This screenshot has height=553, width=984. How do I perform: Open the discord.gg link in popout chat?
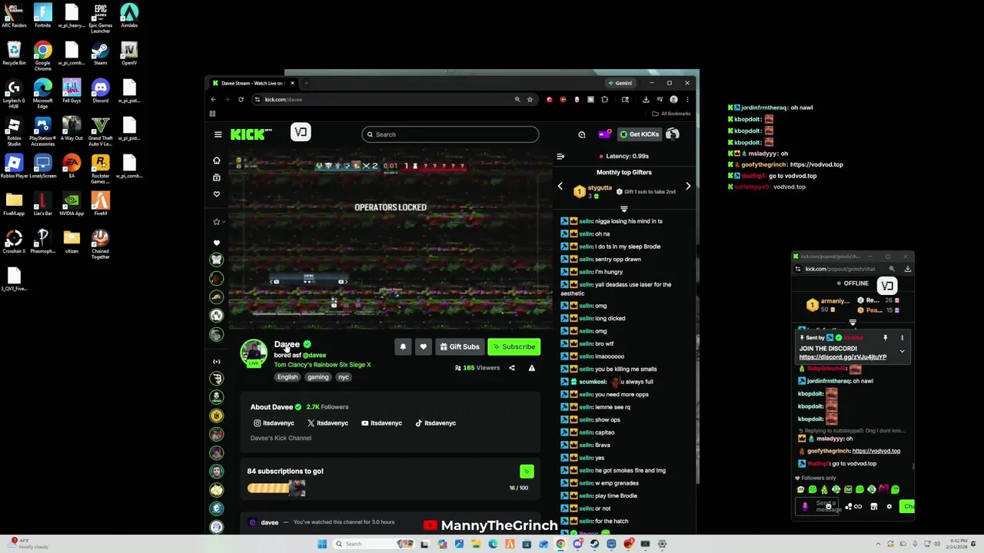coord(843,357)
